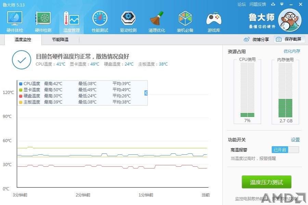Image resolution: width=308 pixels, height=205 pixels.
Task: Open 设置 link in 功能开关
Action: [295, 140]
